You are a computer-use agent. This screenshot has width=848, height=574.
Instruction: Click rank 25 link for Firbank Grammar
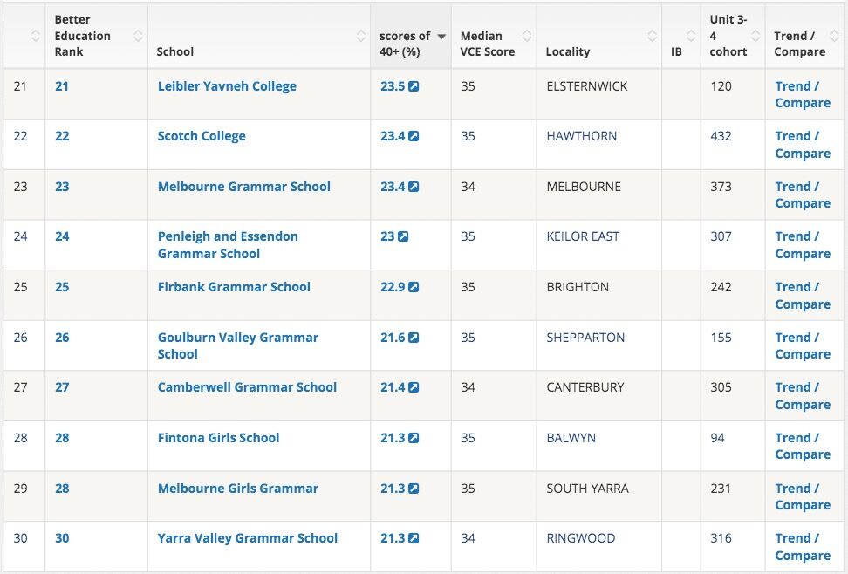coord(62,287)
